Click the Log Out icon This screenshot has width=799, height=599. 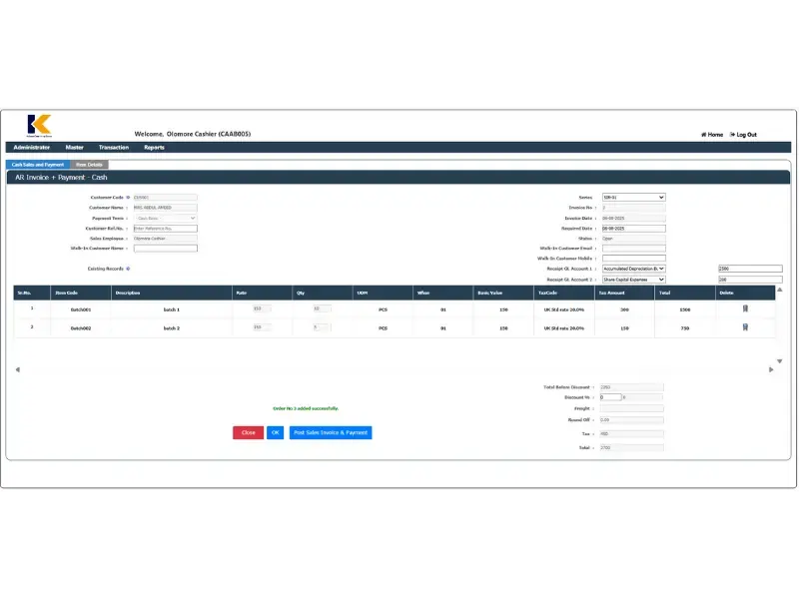[x=733, y=134]
